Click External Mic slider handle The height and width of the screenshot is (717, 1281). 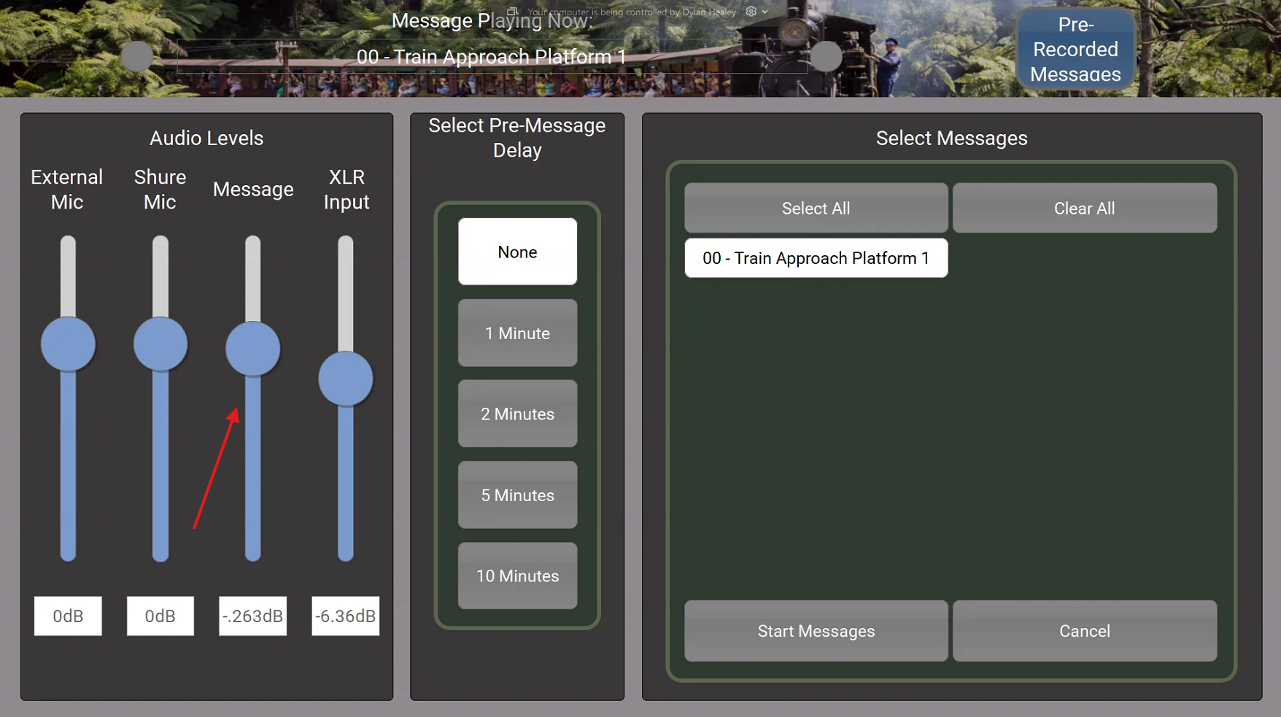click(x=68, y=344)
